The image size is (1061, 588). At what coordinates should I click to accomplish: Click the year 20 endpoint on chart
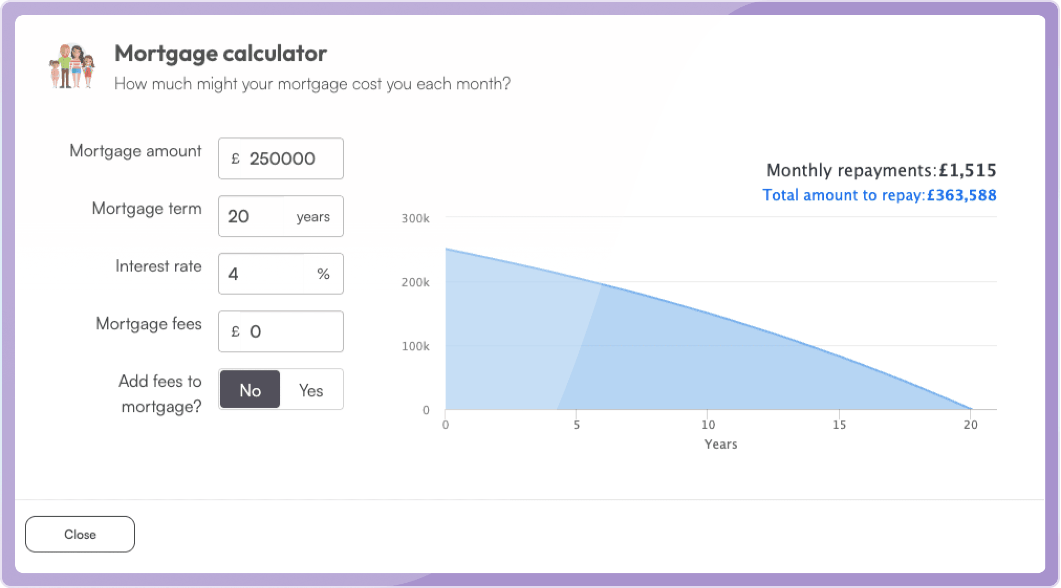tap(971, 424)
